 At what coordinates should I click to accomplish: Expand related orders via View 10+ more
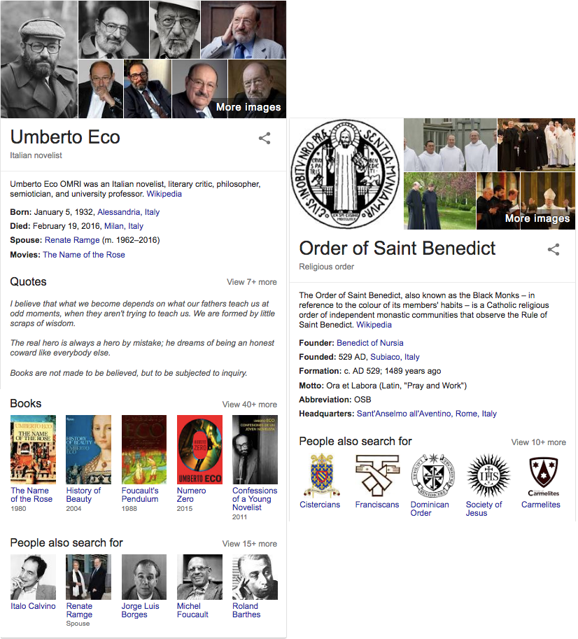pos(539,442)
